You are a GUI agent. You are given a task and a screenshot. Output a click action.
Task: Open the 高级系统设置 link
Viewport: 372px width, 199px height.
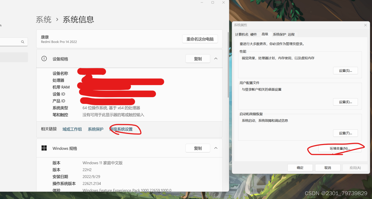(121, 129)
